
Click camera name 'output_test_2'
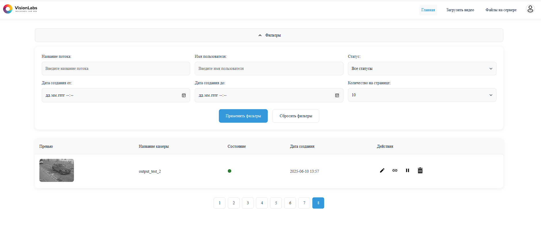[150, 171]
